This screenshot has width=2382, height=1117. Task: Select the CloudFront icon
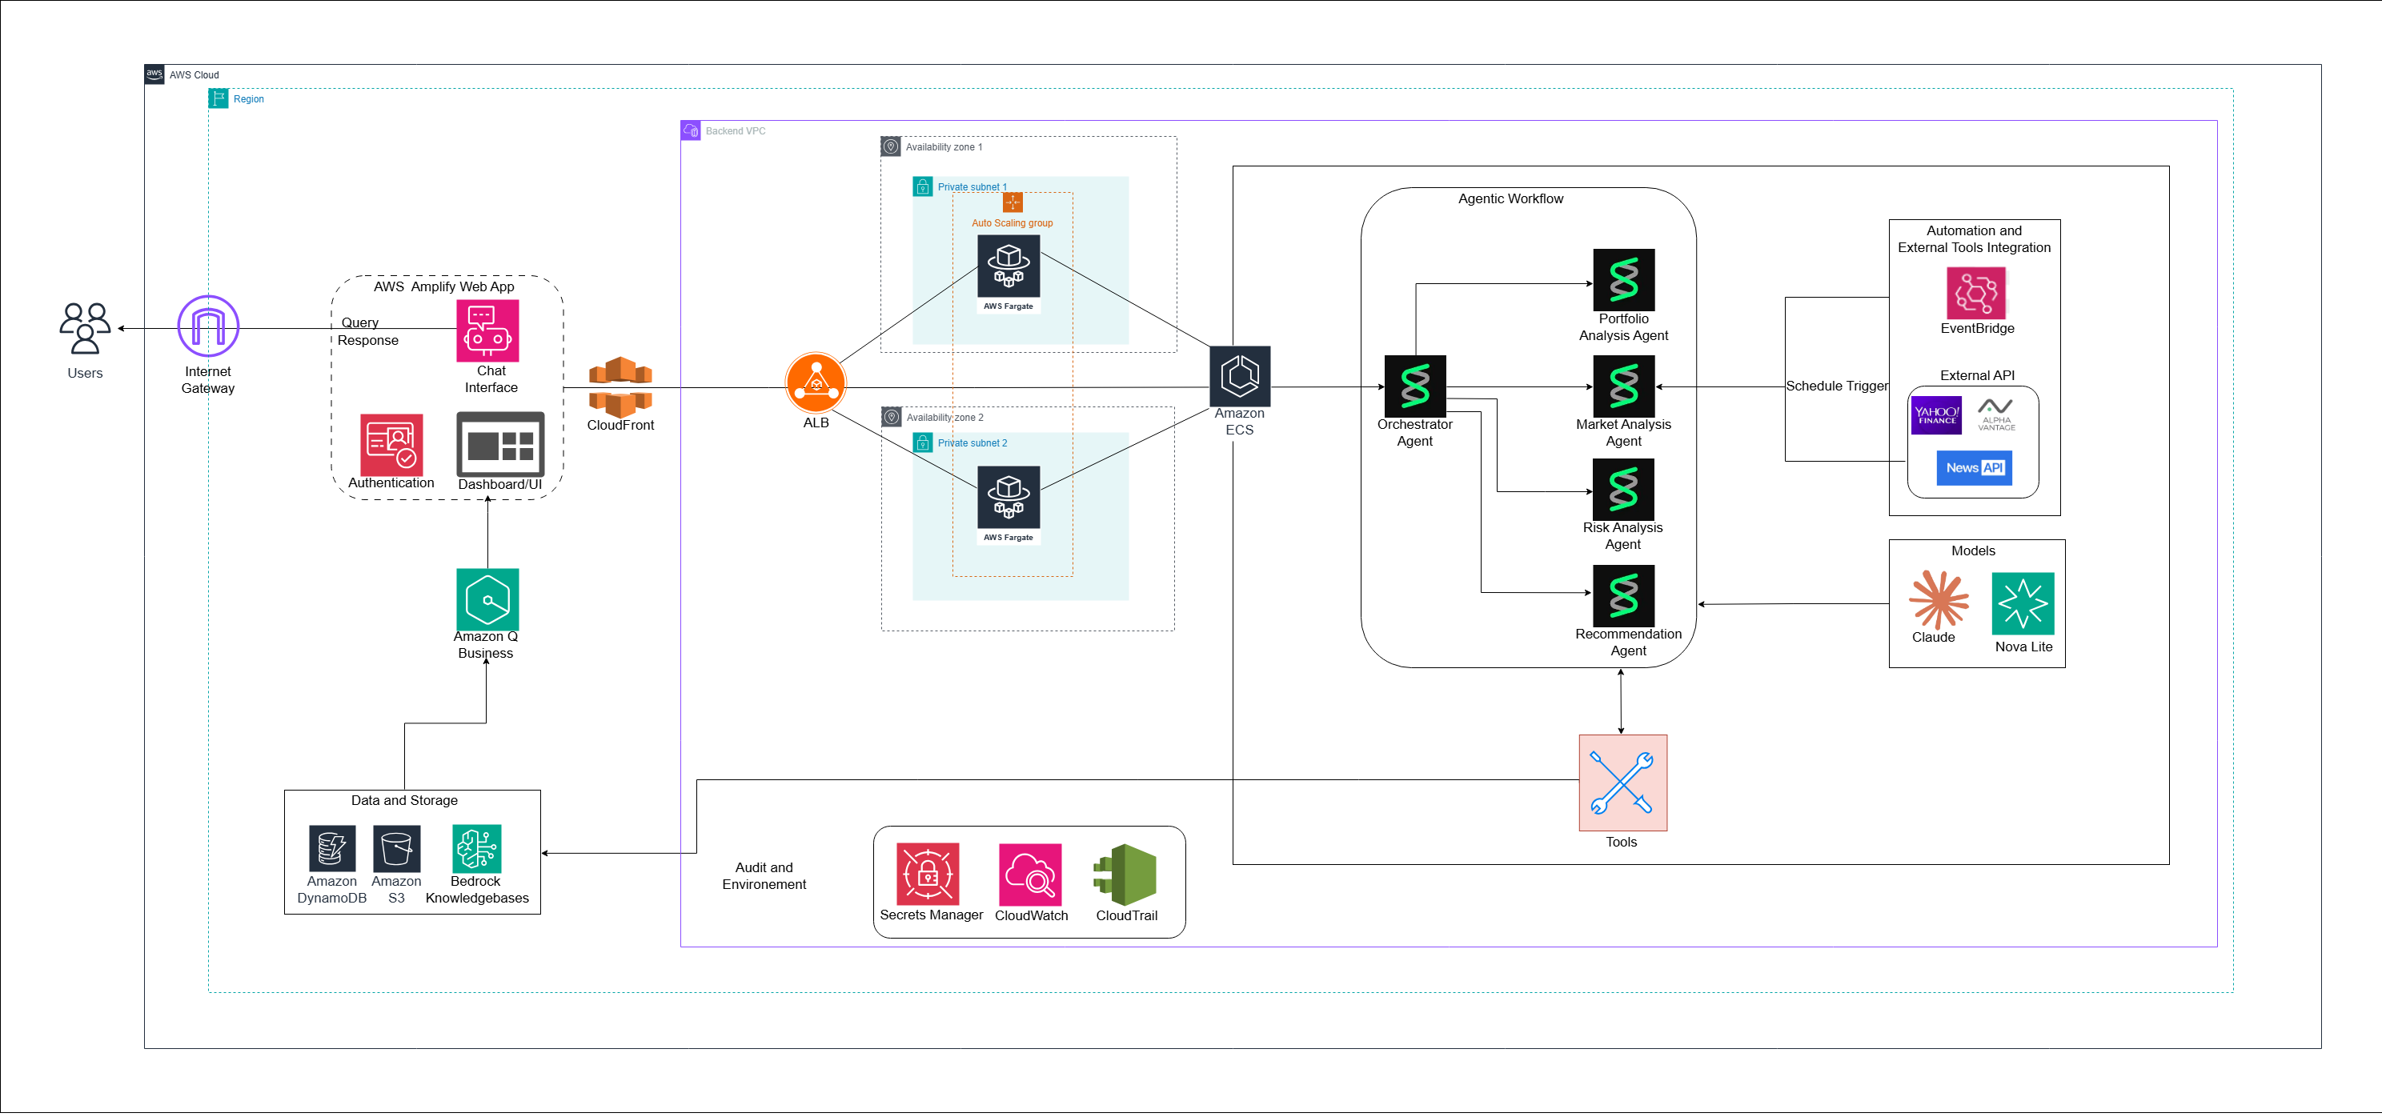620,386
